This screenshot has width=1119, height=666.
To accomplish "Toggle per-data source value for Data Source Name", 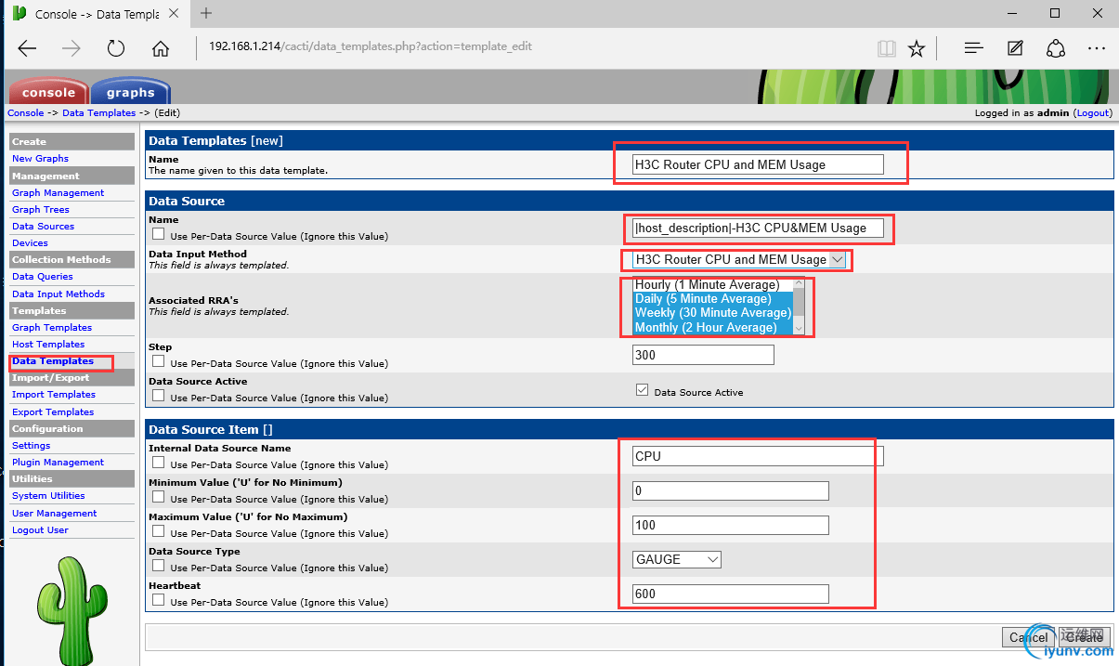I will point(159,235).
